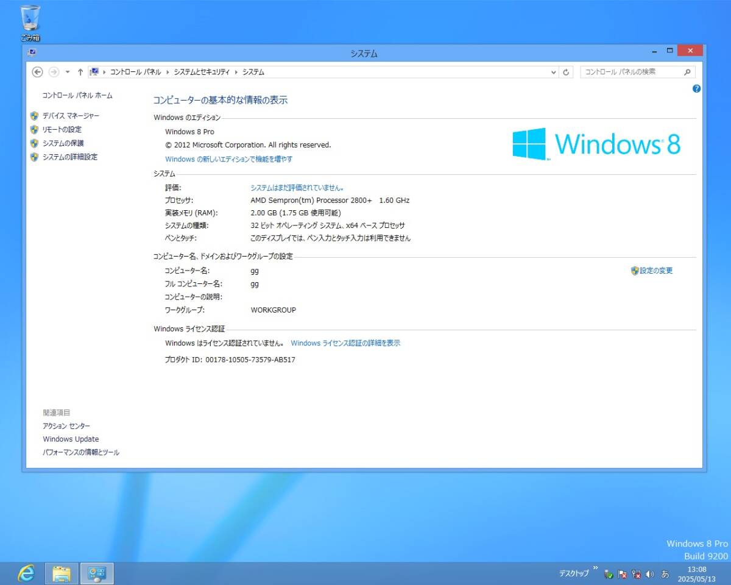Screen dimensions: 731x585
Task: Click the product ID 00178-10505-73579-AB517
Action: (250, 360)
